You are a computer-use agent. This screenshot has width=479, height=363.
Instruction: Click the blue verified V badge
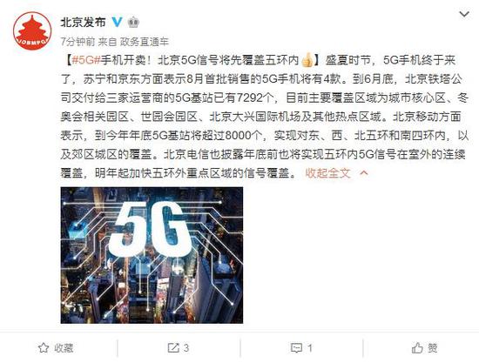[117, 22]
